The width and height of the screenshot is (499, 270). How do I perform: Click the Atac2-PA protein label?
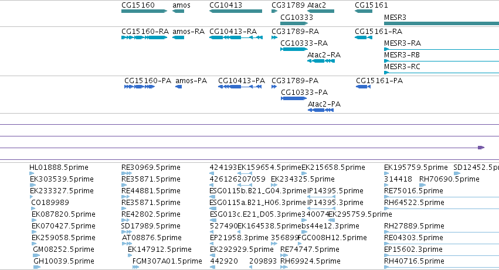[x=324, y=104]
